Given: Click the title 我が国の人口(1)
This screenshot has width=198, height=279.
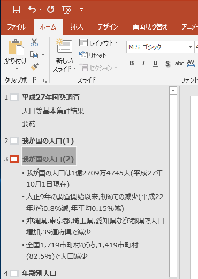Looking at the screenshot, I should [48, 141].
